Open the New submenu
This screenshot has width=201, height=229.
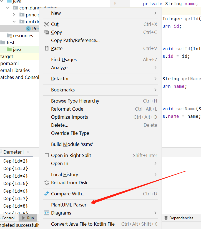pos(100,13)
